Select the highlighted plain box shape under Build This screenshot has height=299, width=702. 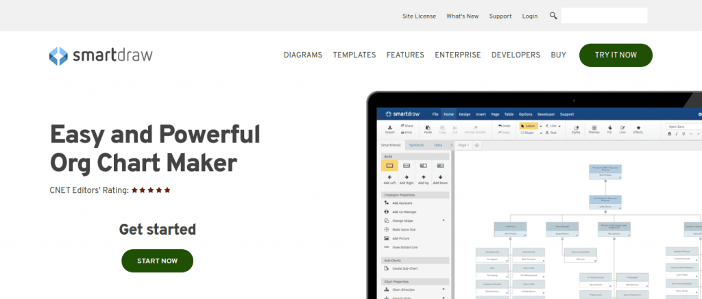[389, 166]
